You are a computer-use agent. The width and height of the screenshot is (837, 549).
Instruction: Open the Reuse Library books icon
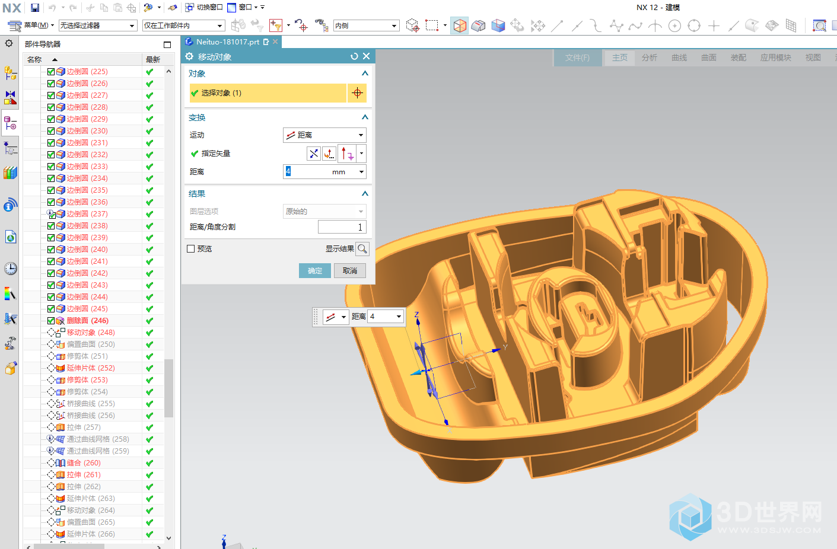10,173
